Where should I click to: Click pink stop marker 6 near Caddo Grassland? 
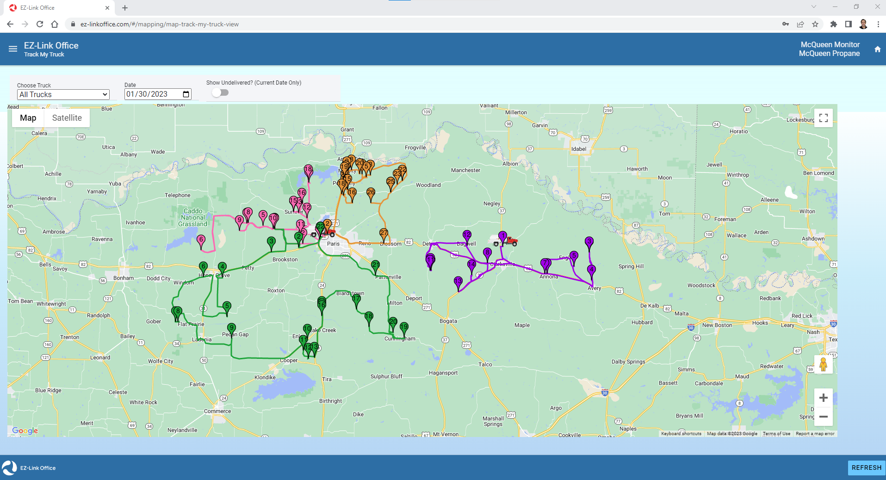pyautogui.click(x=201, y=240)
